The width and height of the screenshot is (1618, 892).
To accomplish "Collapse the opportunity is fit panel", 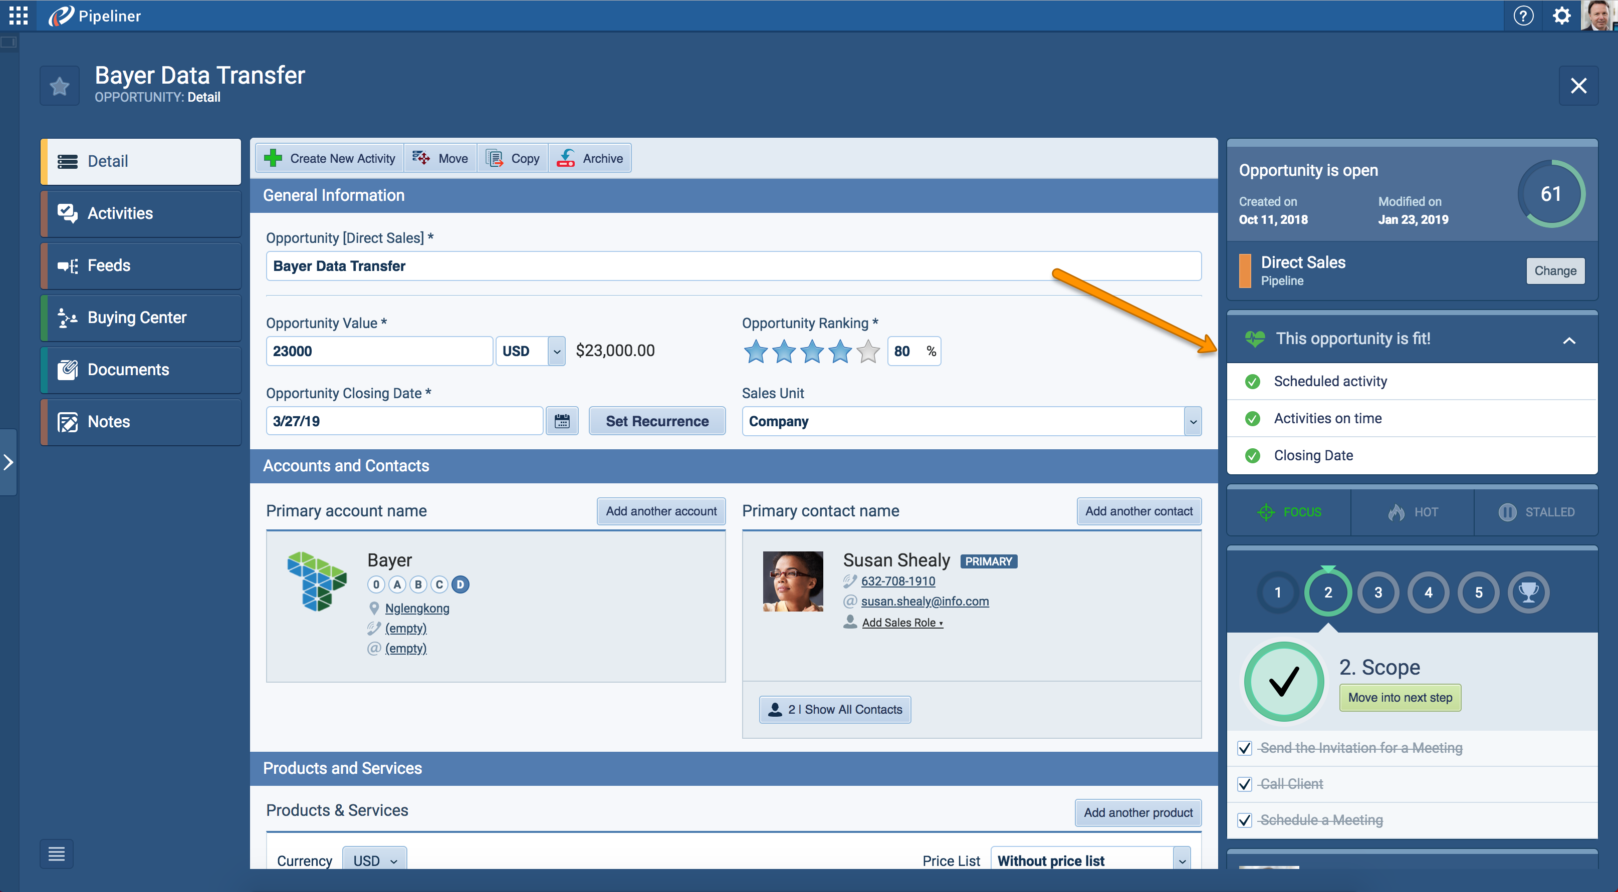I will click(1569, 340).
